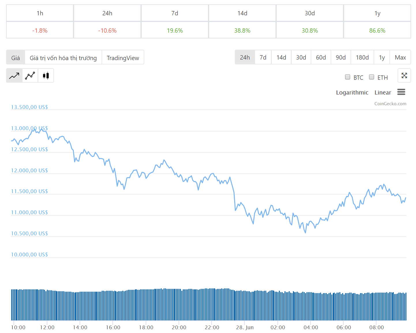Viewport: 416px width, 333px height.
Task: Enable the BTC comparison checkbox
Action: [x=348, y=77]
